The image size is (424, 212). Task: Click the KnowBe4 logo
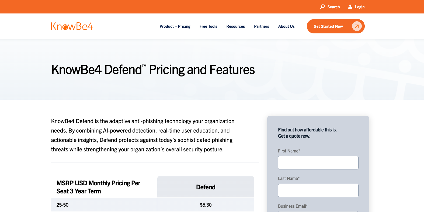(72, 26)
